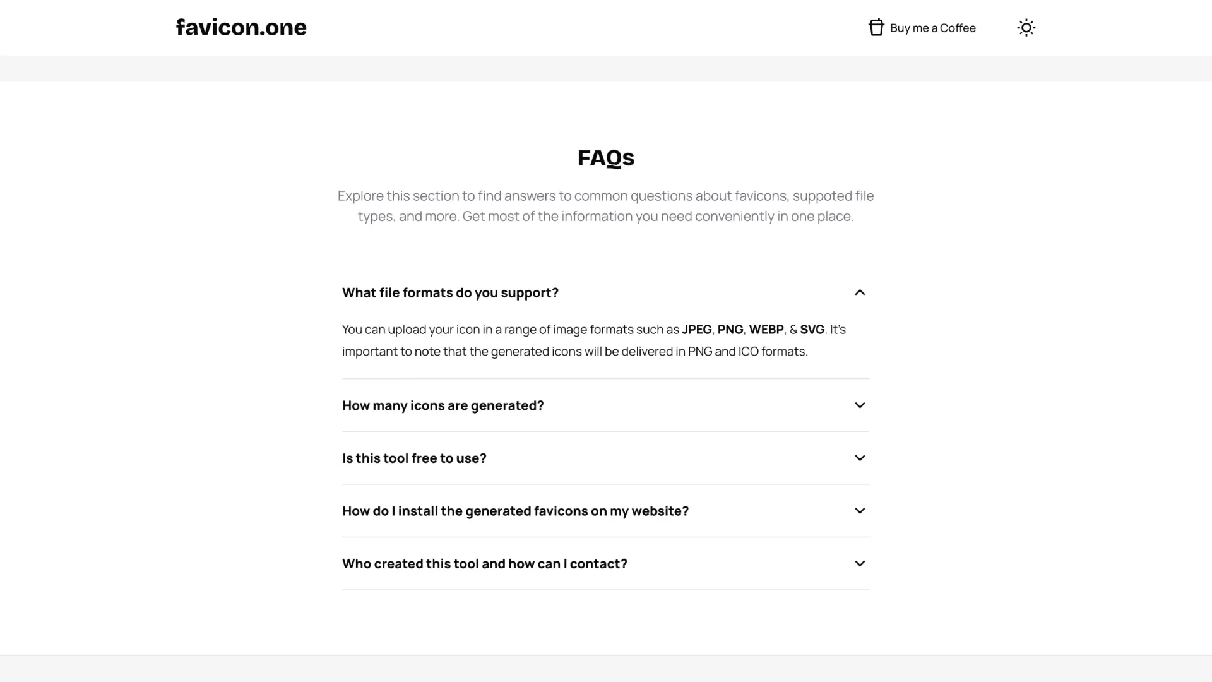
Task: Open "Who created this tool and how can I contact?" text
Action: 484,564
